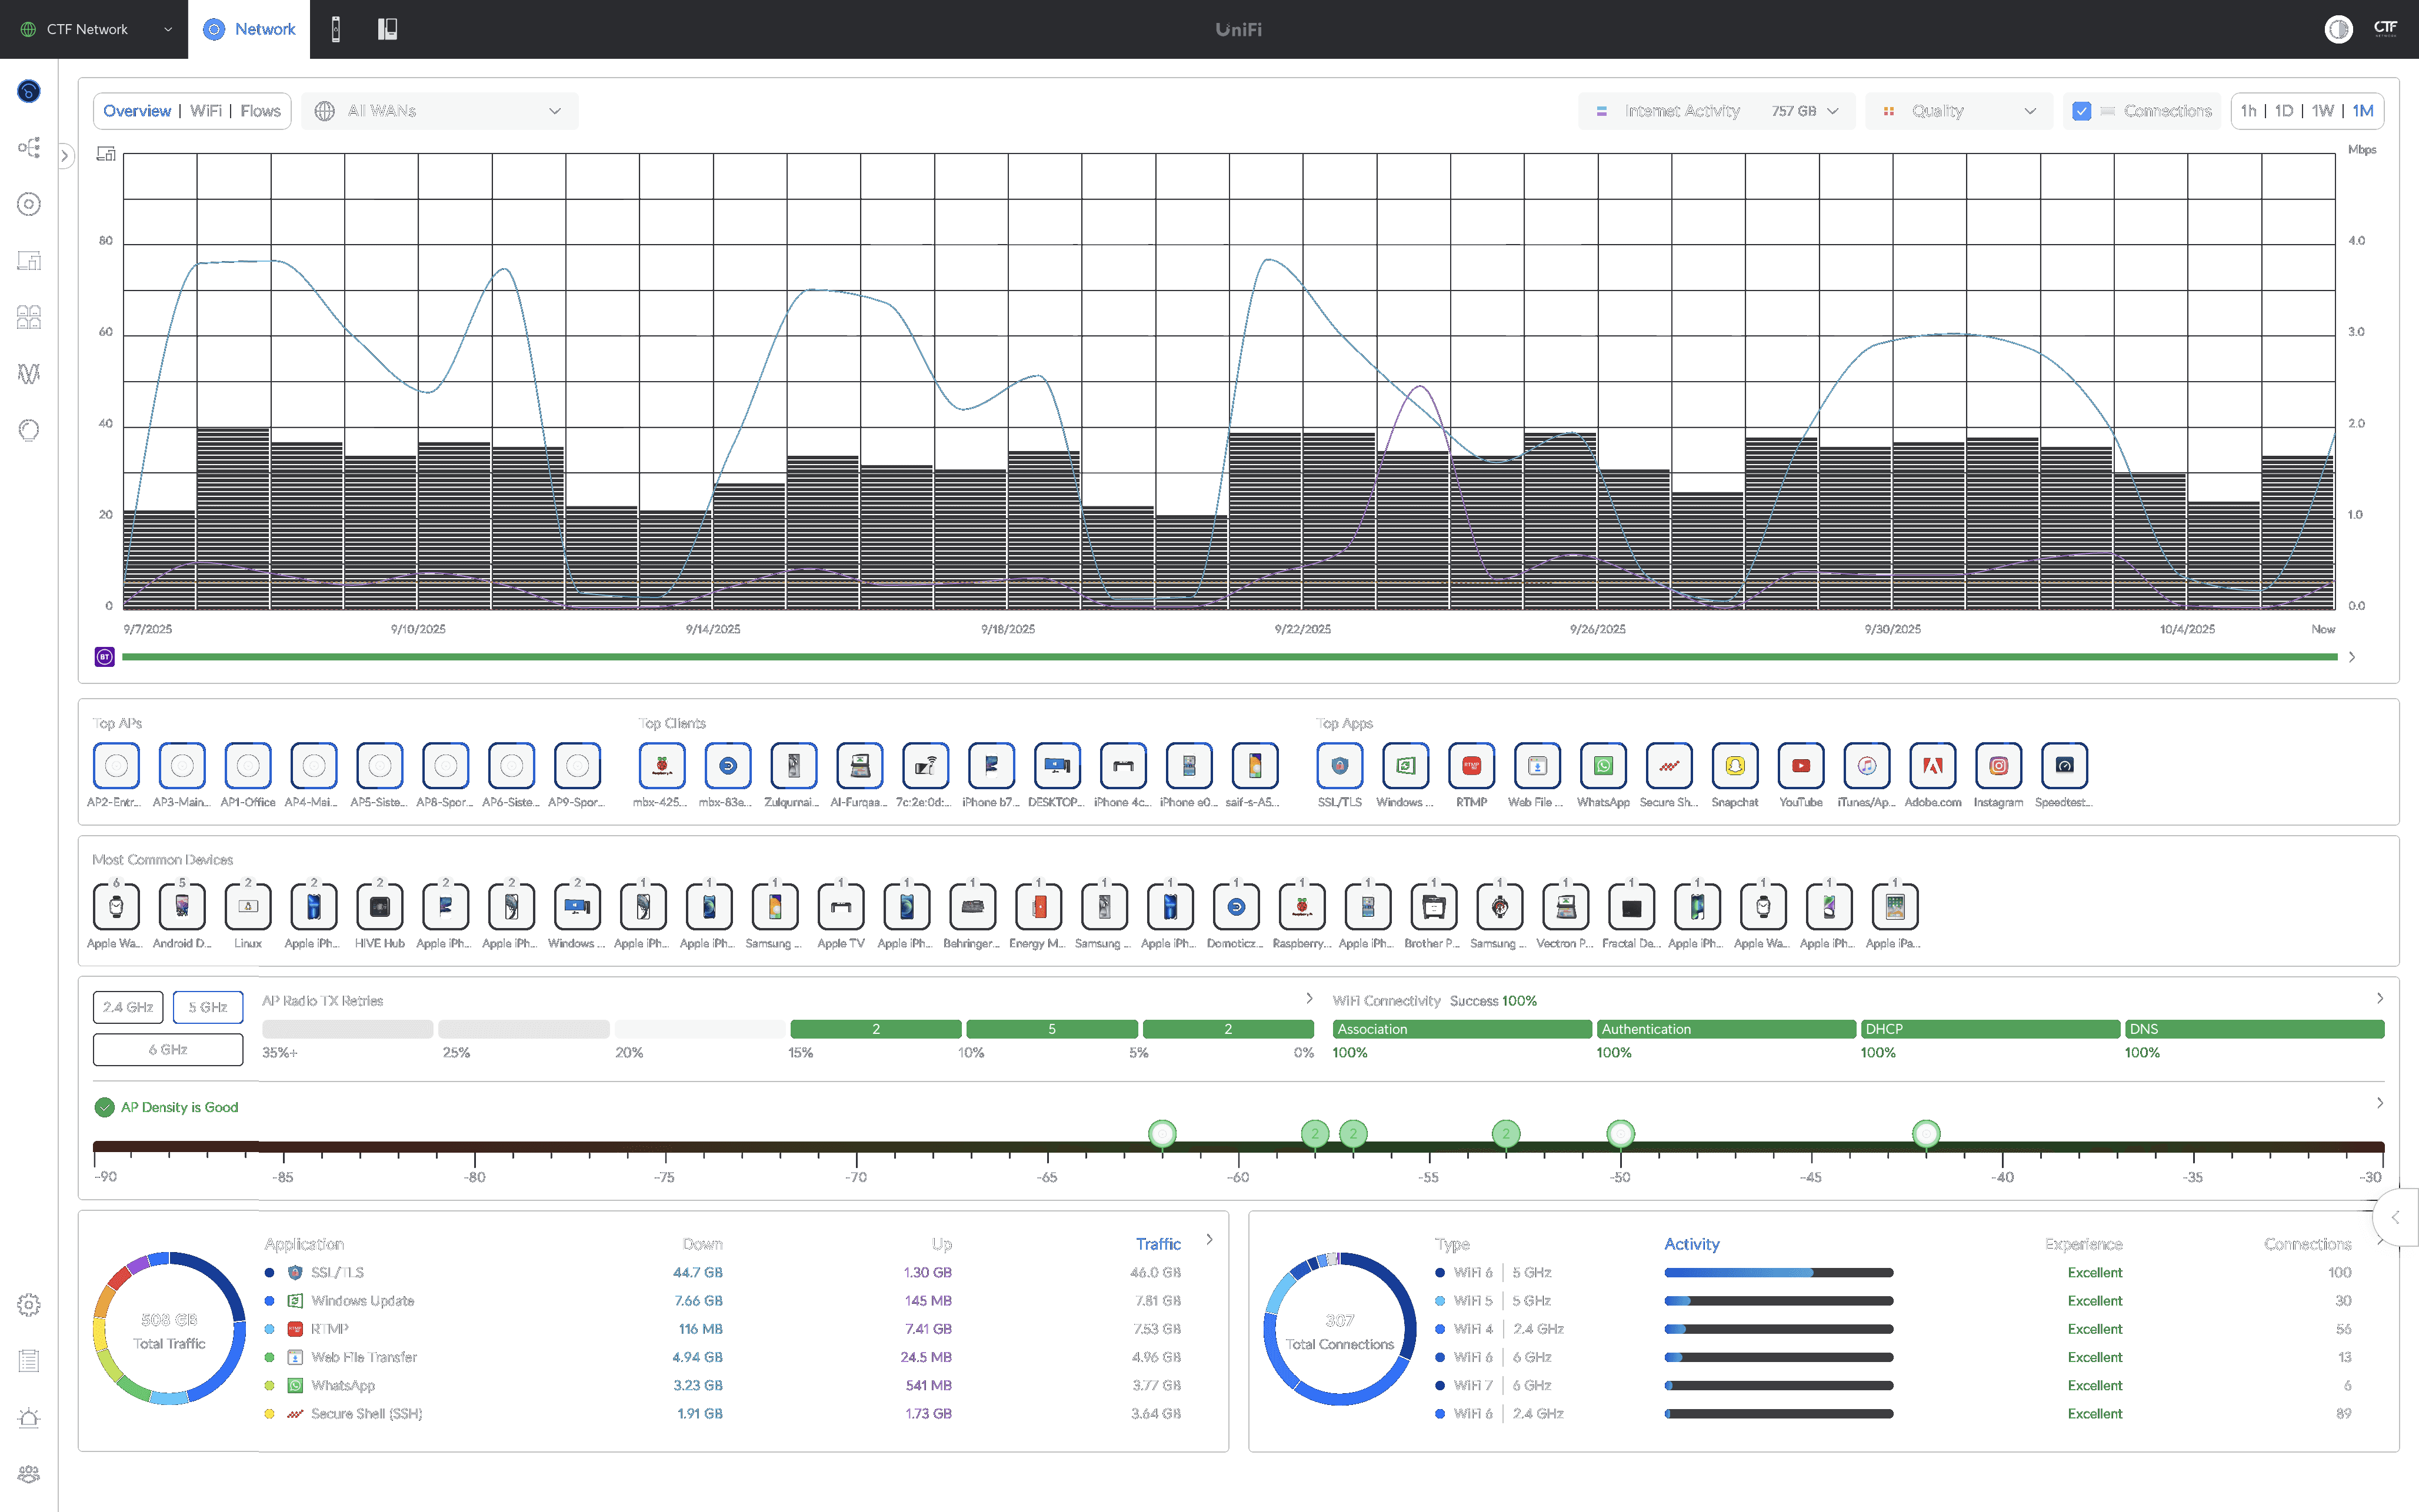Click the Instagram icon in Top Apps
The image size is (2419, 1512).
click(x=1998, y=766)
